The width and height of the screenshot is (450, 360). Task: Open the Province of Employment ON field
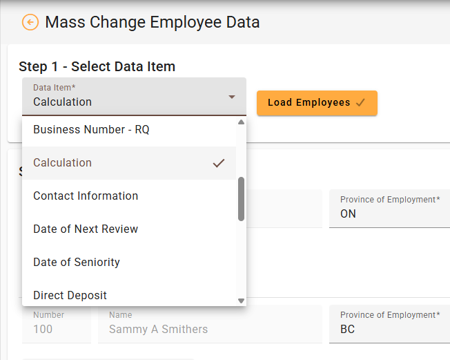pyautogui.click(x=389, y=208)
